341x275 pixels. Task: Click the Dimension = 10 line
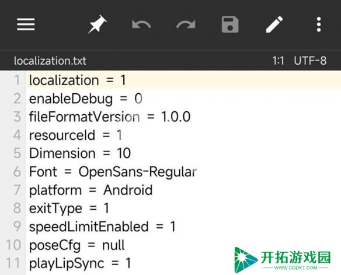183,153
